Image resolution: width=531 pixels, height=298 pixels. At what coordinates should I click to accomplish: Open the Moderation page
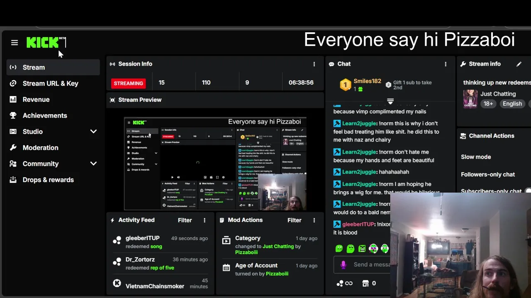click(x=53, y=148)
